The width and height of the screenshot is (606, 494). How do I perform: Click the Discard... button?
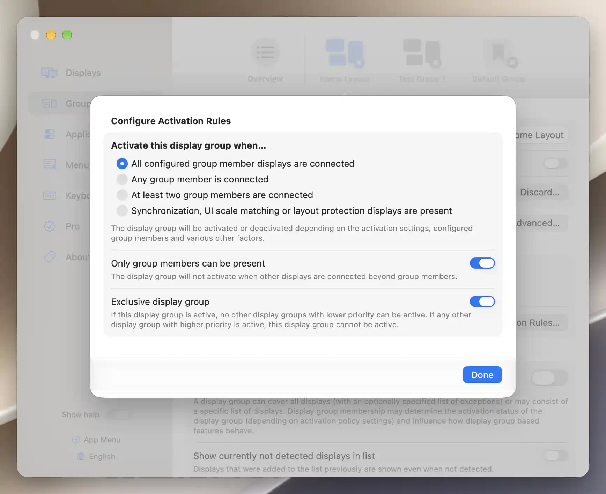click(541, 192)
